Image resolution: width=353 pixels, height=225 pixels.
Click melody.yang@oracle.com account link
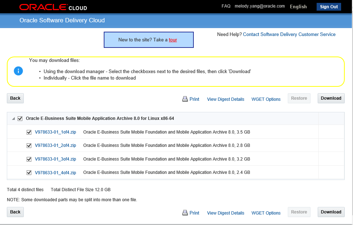260,6
